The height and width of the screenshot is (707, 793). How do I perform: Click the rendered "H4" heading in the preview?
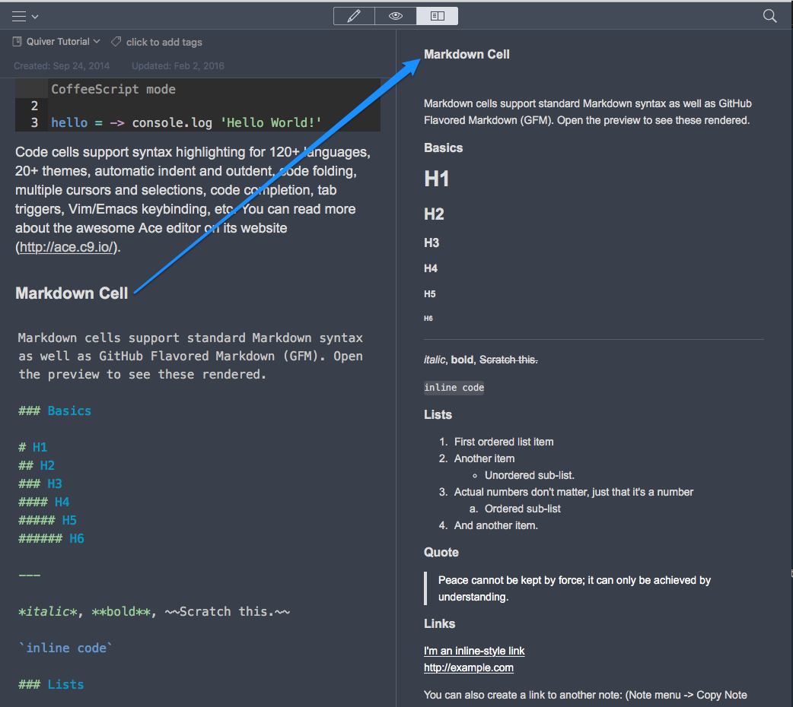431,268
